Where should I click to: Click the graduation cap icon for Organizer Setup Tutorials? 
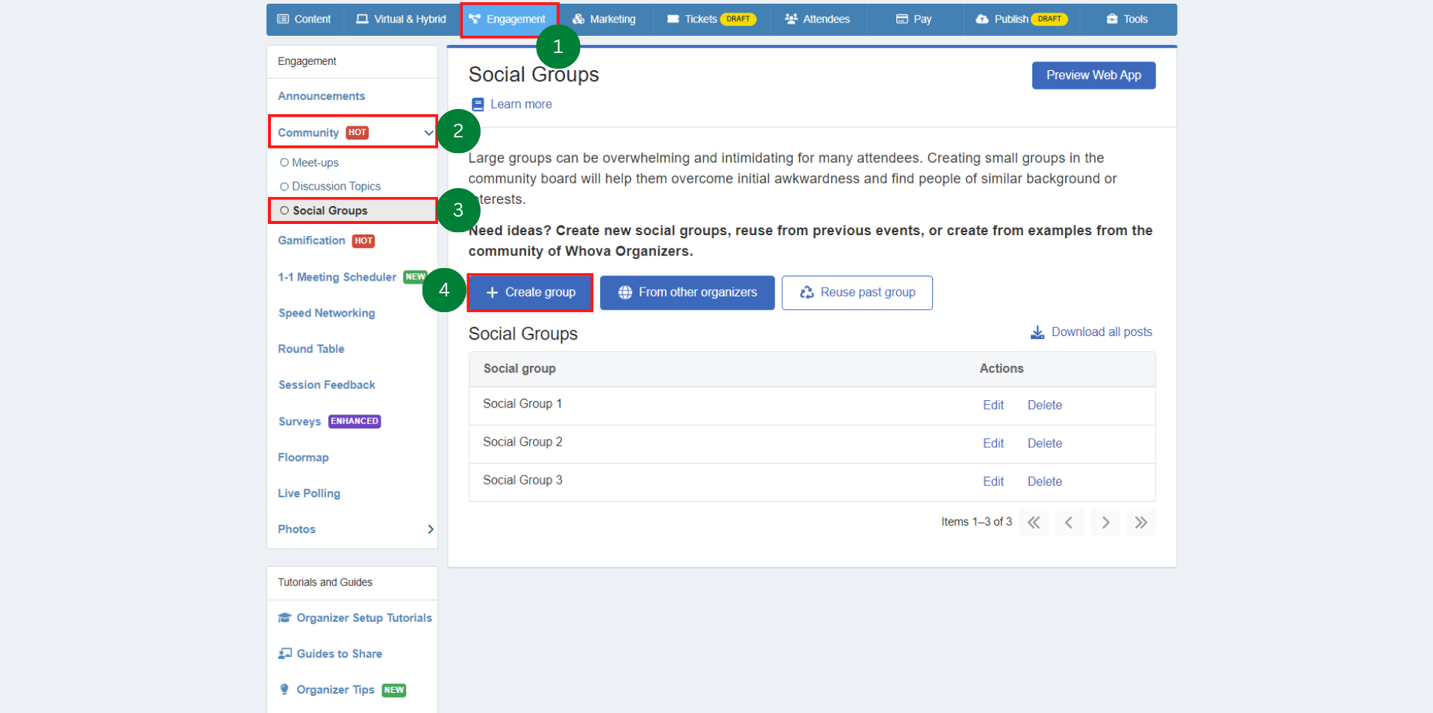point(284,617)
